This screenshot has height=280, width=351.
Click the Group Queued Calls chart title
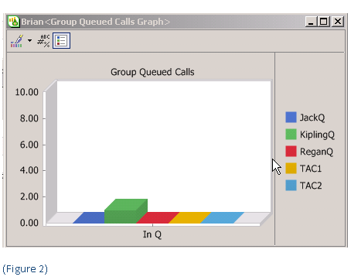(152, 72)
